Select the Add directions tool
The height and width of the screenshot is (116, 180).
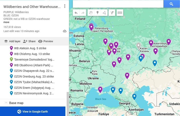click(112, 13)
